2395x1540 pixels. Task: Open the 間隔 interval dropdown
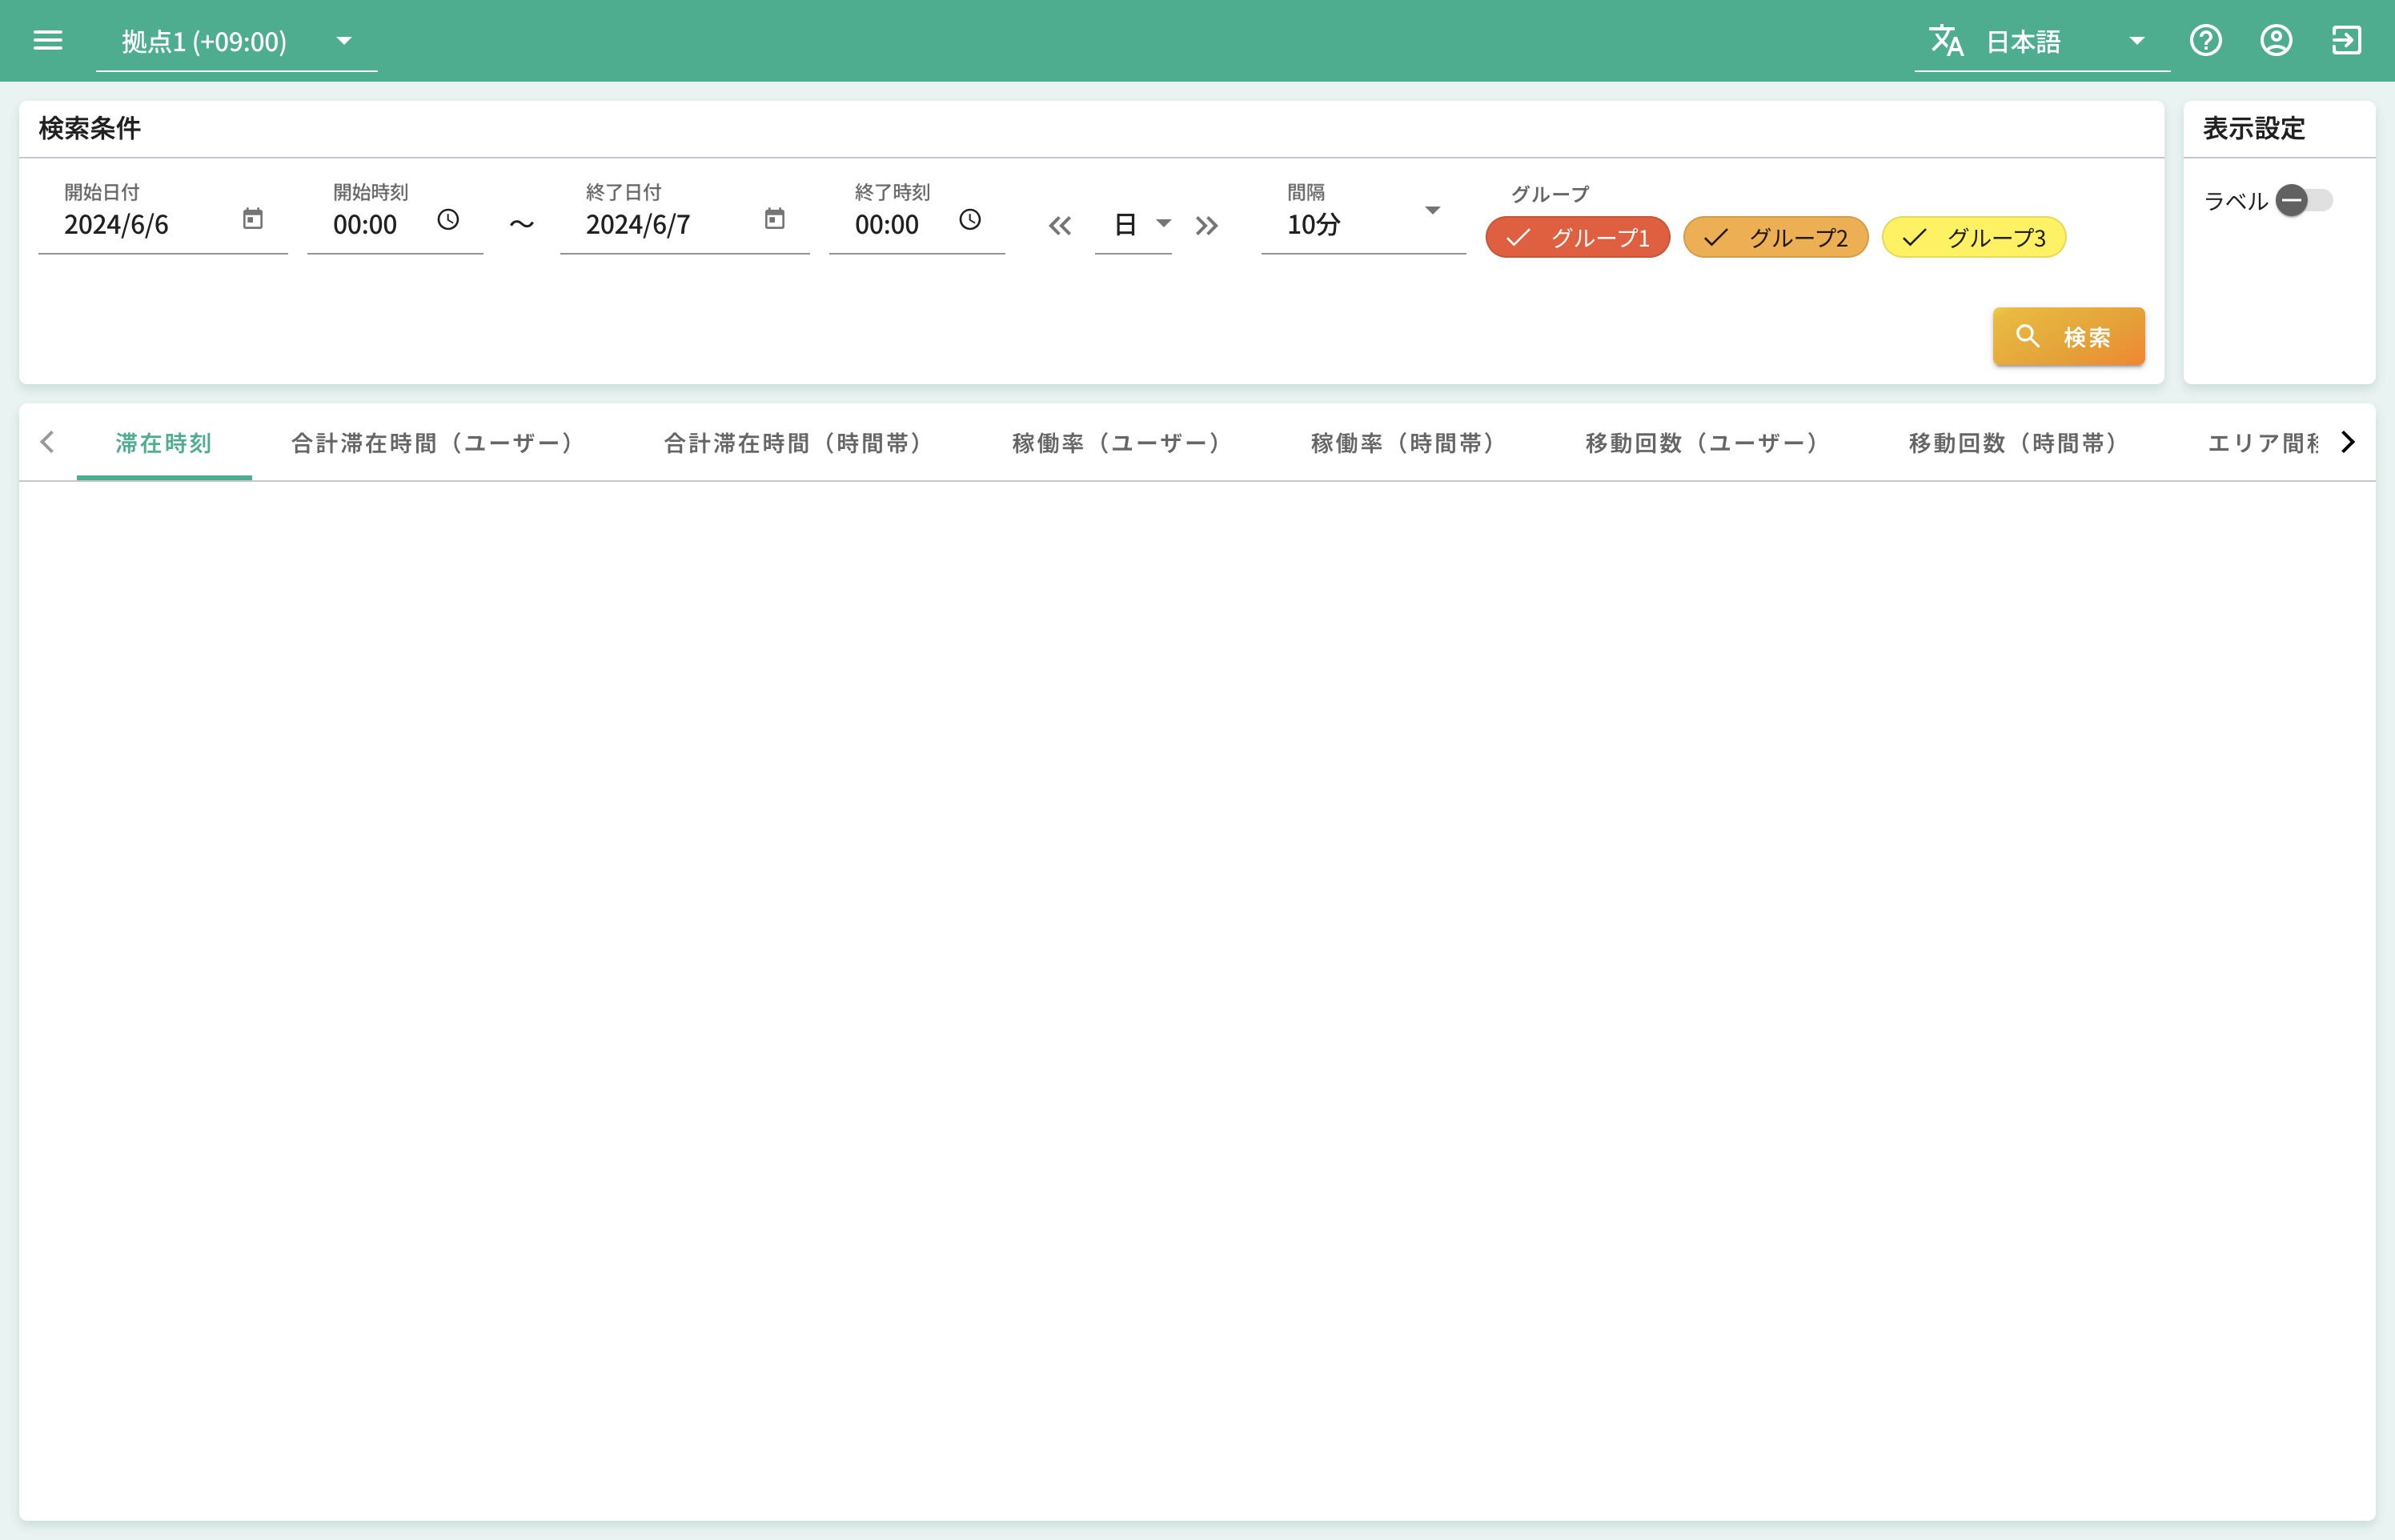1434,211
